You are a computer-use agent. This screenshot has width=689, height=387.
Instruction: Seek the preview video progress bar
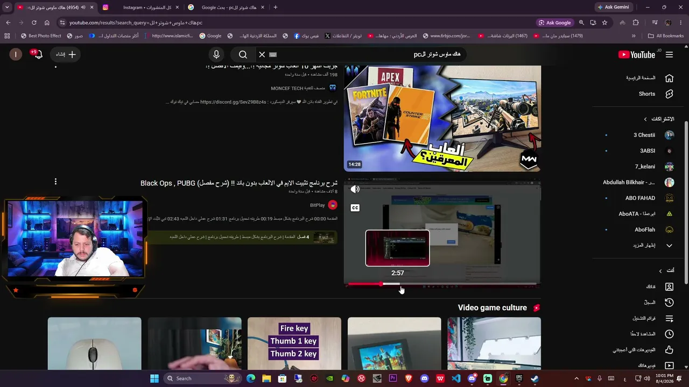tap(442, 284)
